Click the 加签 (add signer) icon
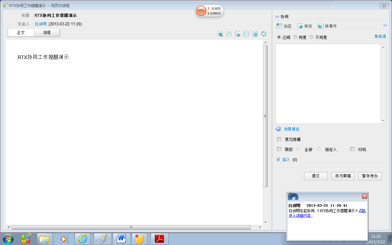The image size is (392, 245). click(x=279, y=26)
